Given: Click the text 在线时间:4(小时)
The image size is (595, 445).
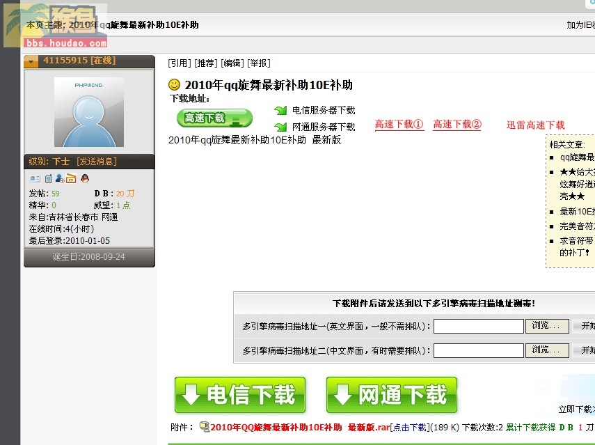Looking at the screenshot, I should pyautogui.click(x=61, y=229).
